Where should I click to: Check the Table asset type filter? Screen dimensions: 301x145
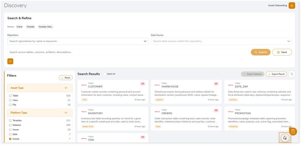(10, 96)
